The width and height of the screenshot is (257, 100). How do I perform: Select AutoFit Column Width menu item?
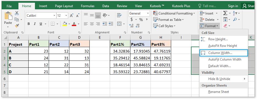223,59
